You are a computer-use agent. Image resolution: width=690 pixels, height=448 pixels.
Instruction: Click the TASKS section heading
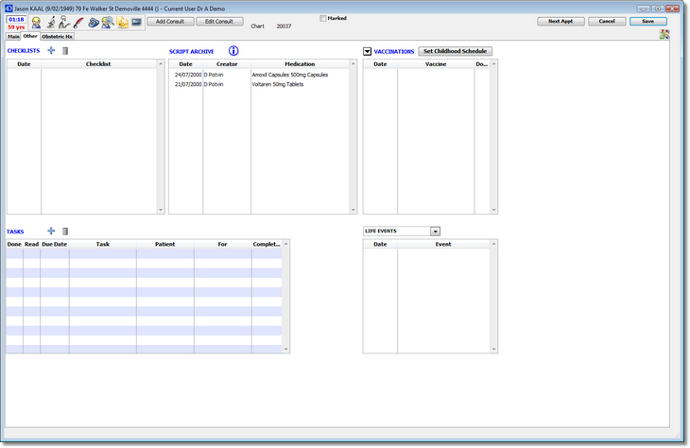(15, 232)
